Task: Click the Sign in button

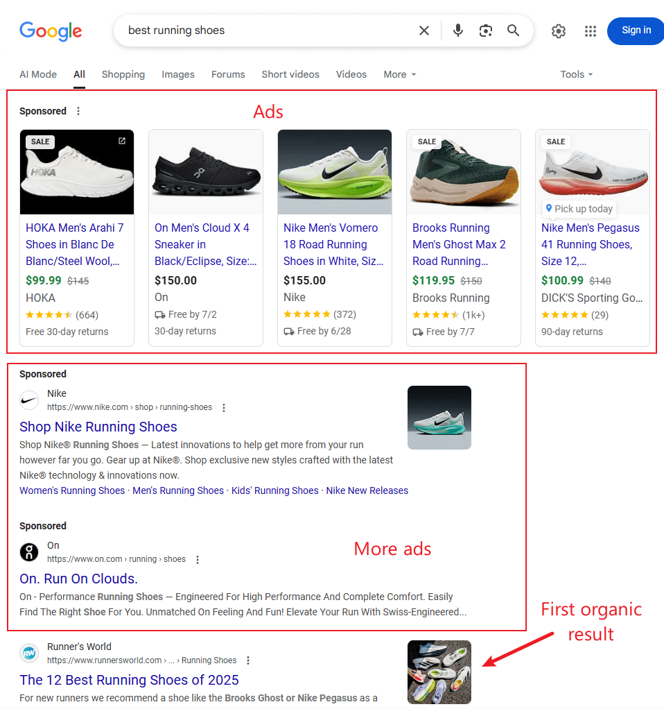Action: click(x=635, y=31)
